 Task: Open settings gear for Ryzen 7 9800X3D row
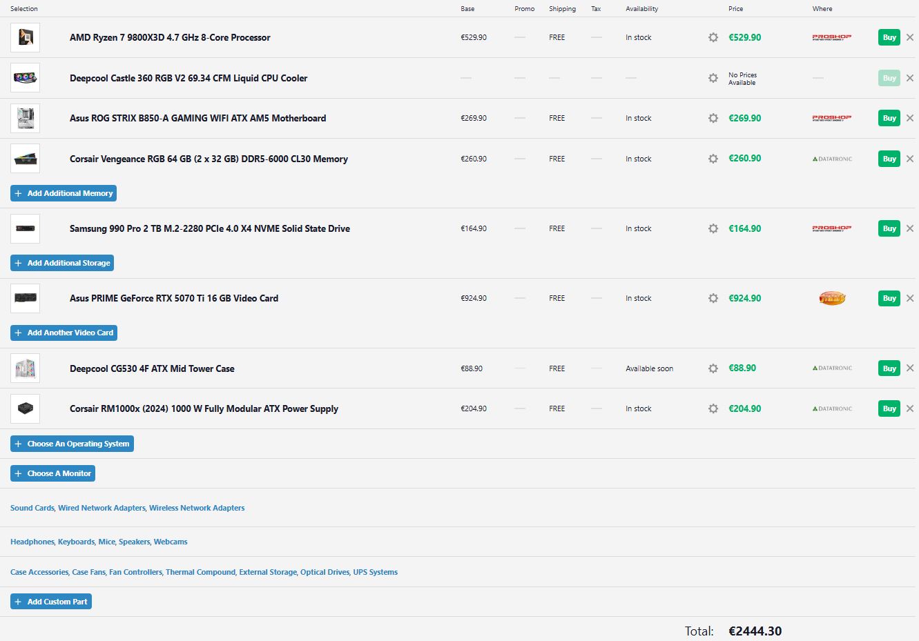pos(713,37)
